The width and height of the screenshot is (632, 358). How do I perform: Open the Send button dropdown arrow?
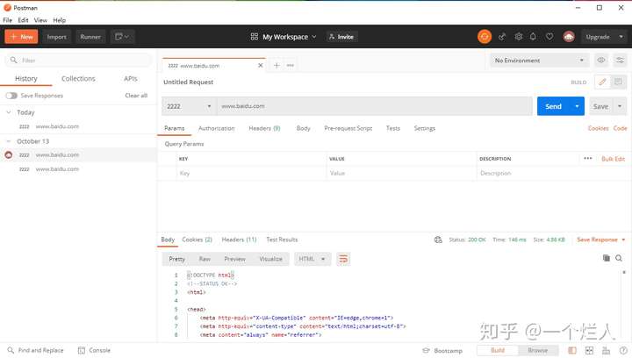coord(577,106)
